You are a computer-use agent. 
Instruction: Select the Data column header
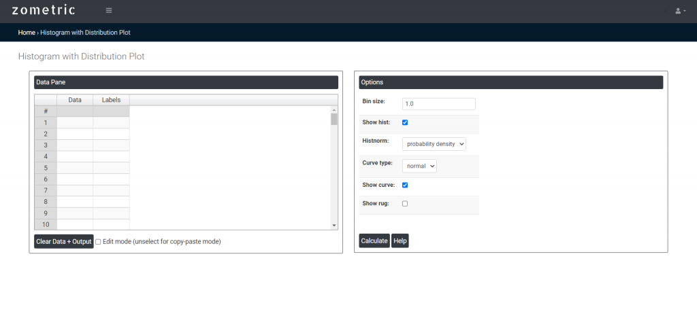tap(75, 100)
